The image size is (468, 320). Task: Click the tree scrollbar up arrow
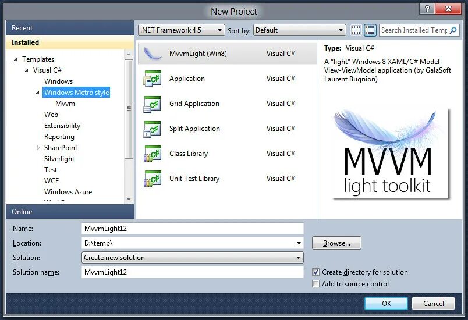click(129, 54)
